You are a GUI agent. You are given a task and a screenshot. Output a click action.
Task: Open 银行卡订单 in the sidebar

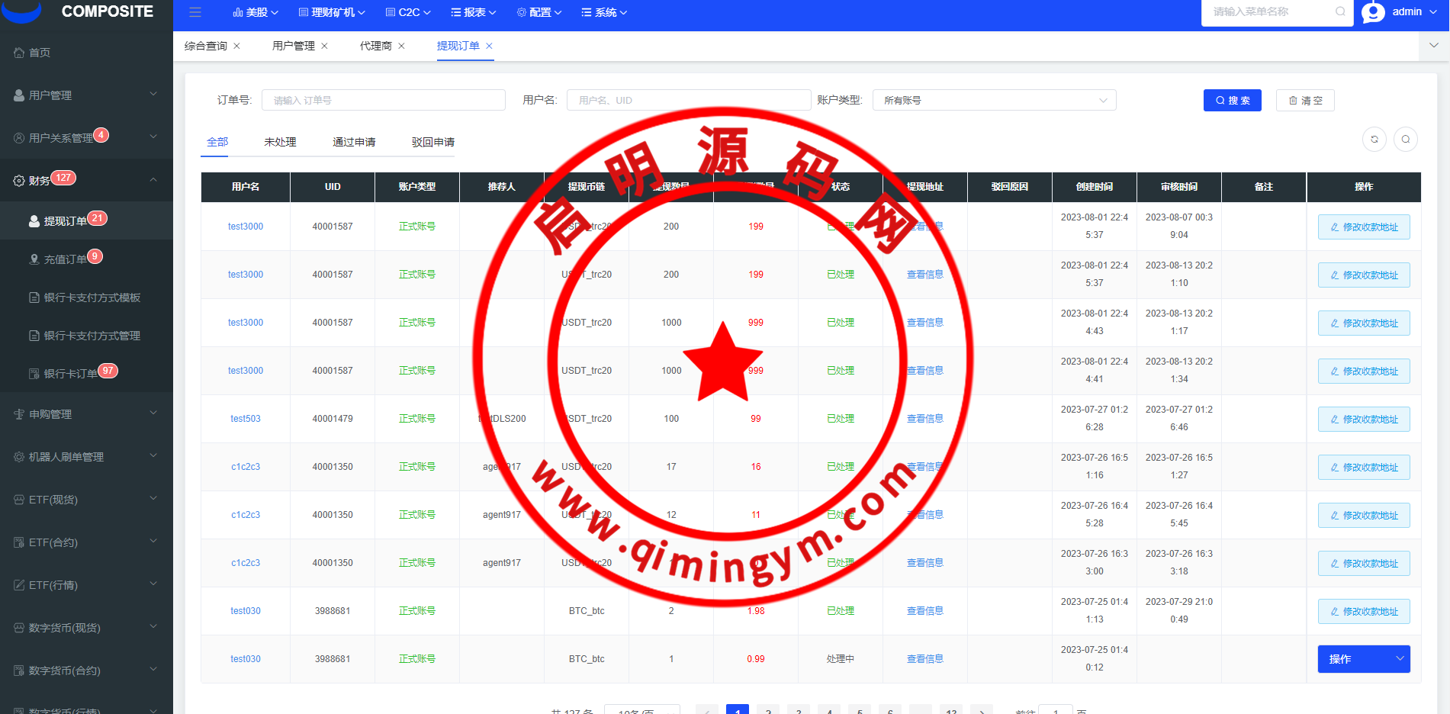tap(70, 374)
